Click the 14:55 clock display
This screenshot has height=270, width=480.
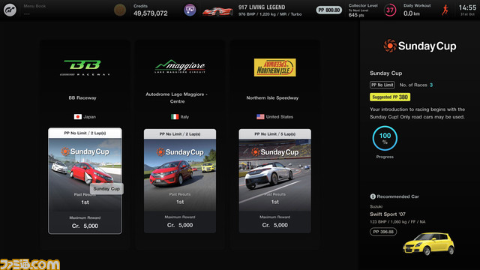coord(467,7)
